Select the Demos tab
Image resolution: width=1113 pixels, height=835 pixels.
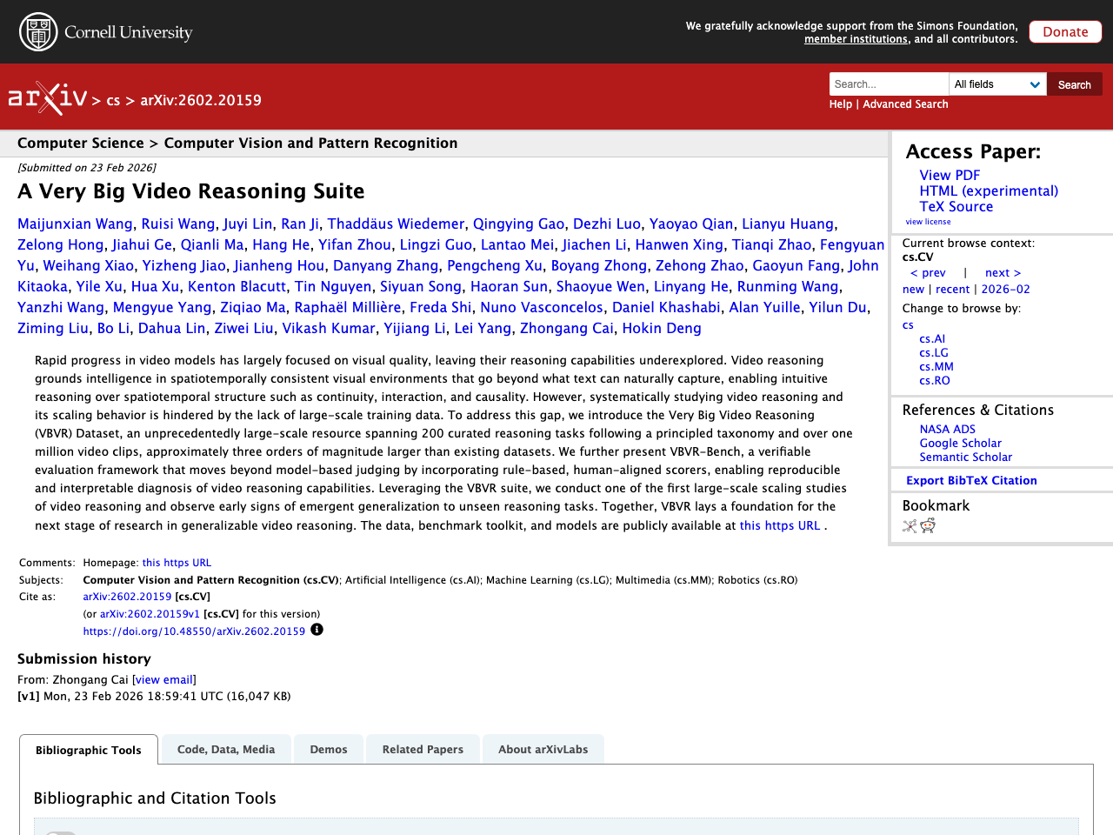pyautogui.click(x=328, y=749)
